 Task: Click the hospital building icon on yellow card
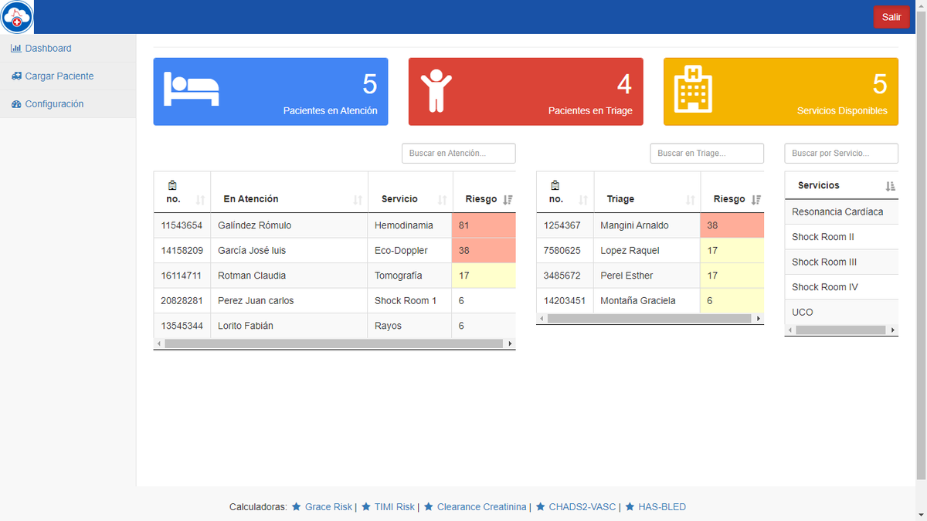coord(693,89)
